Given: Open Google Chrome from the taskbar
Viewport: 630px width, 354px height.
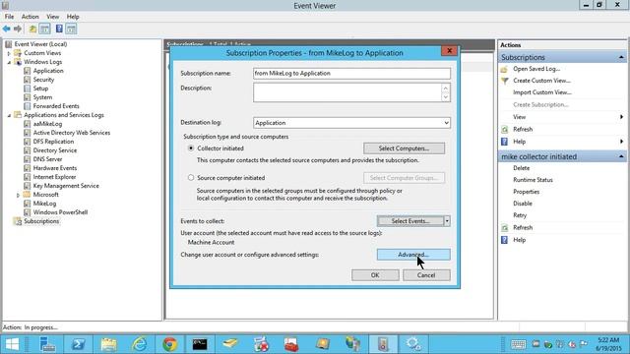Looking at the screenshot, I should (169, 344).
